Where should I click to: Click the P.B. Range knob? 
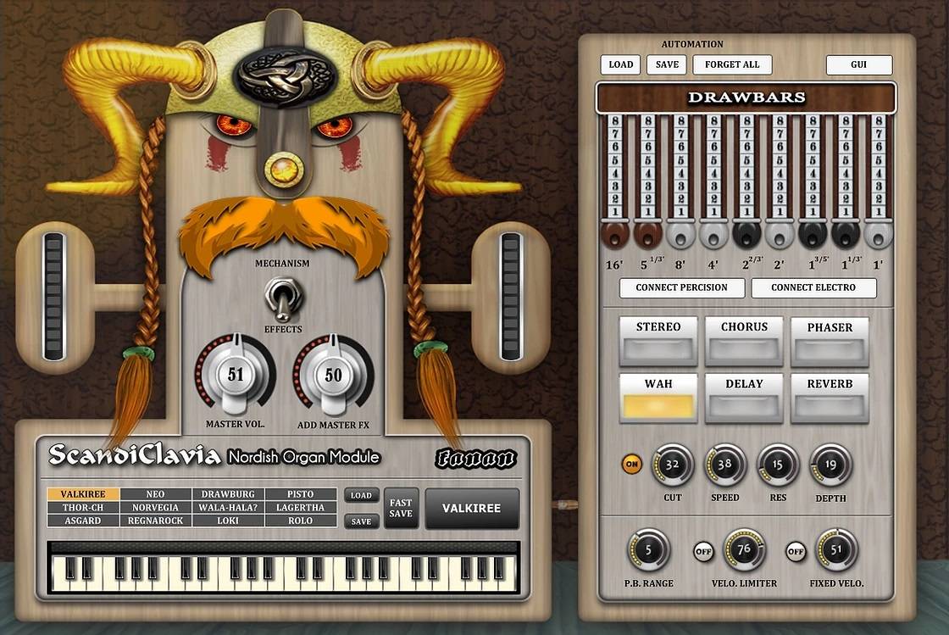click(x=648, y=549)
